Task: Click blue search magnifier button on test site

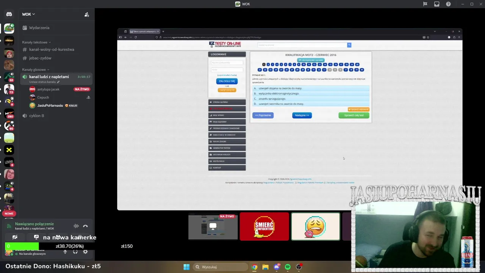Action: coord(349,45)
